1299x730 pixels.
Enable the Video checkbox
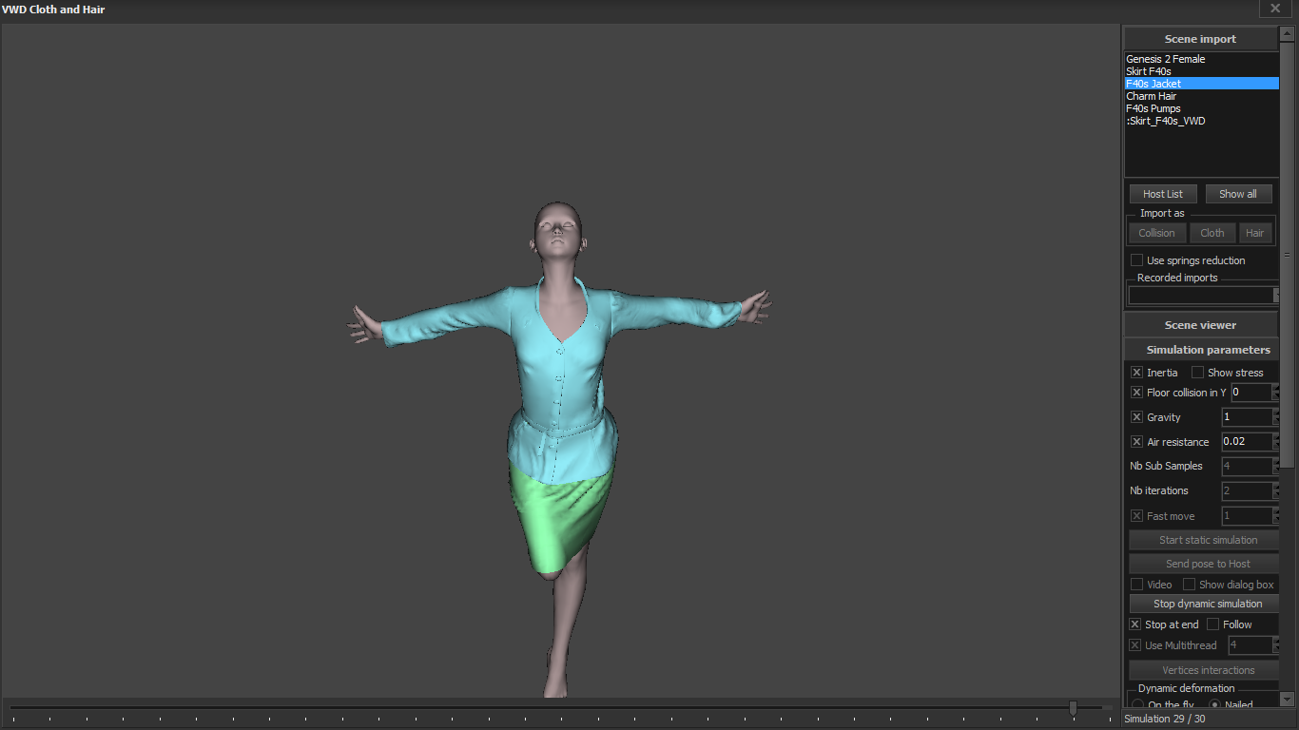(x=1136, y=585)
